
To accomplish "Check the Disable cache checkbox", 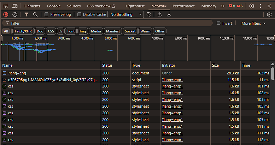I will point(80,14).
